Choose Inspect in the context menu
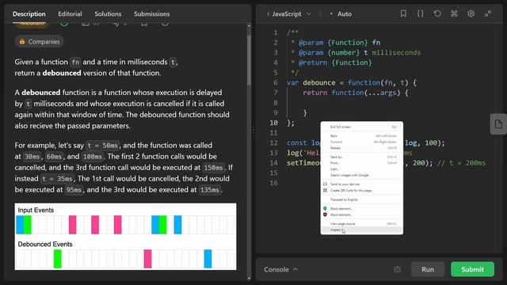The width and height of the screenshot is (507, 285). click(361, 230)
